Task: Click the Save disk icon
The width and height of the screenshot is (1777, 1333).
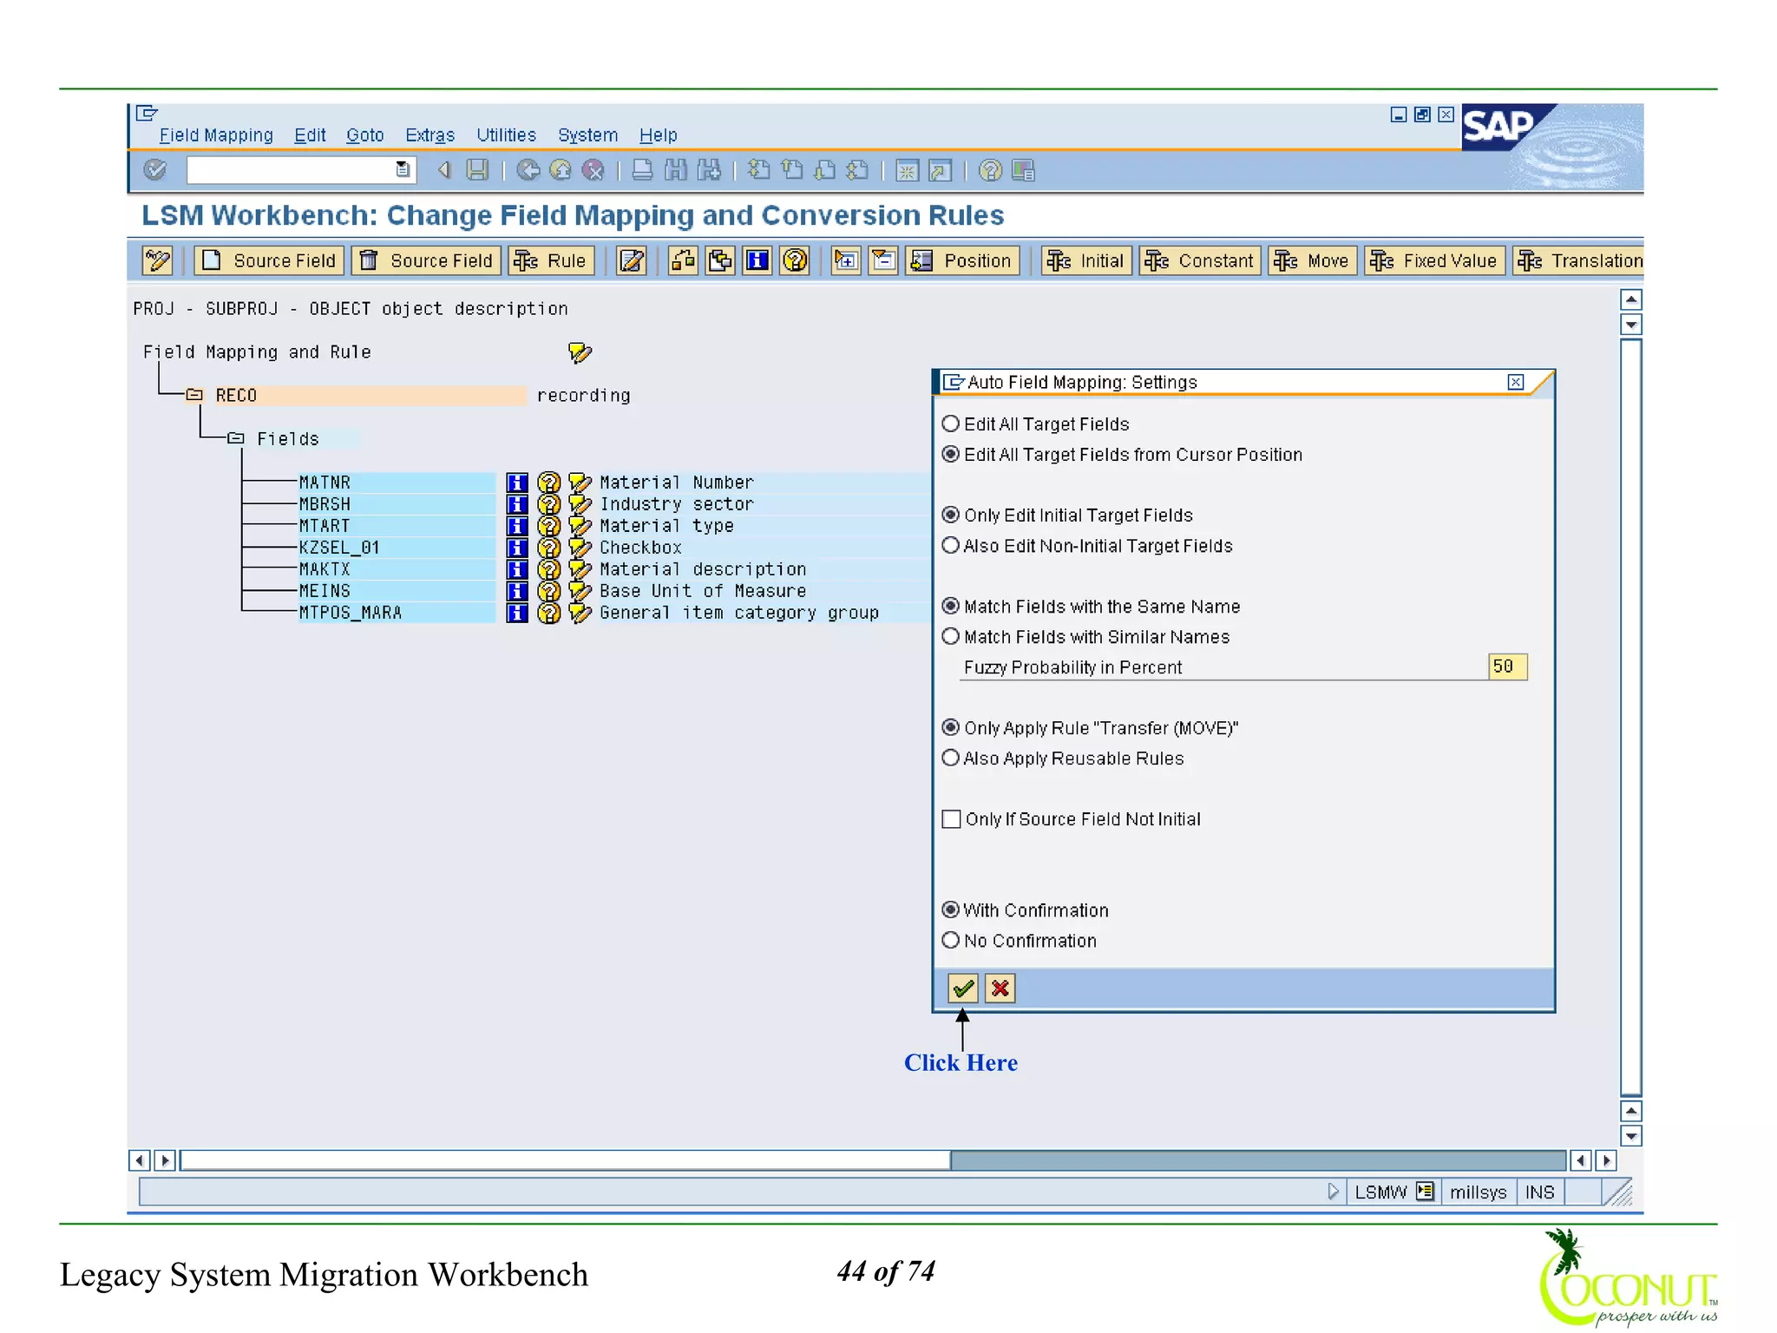Action: (477, 170)
